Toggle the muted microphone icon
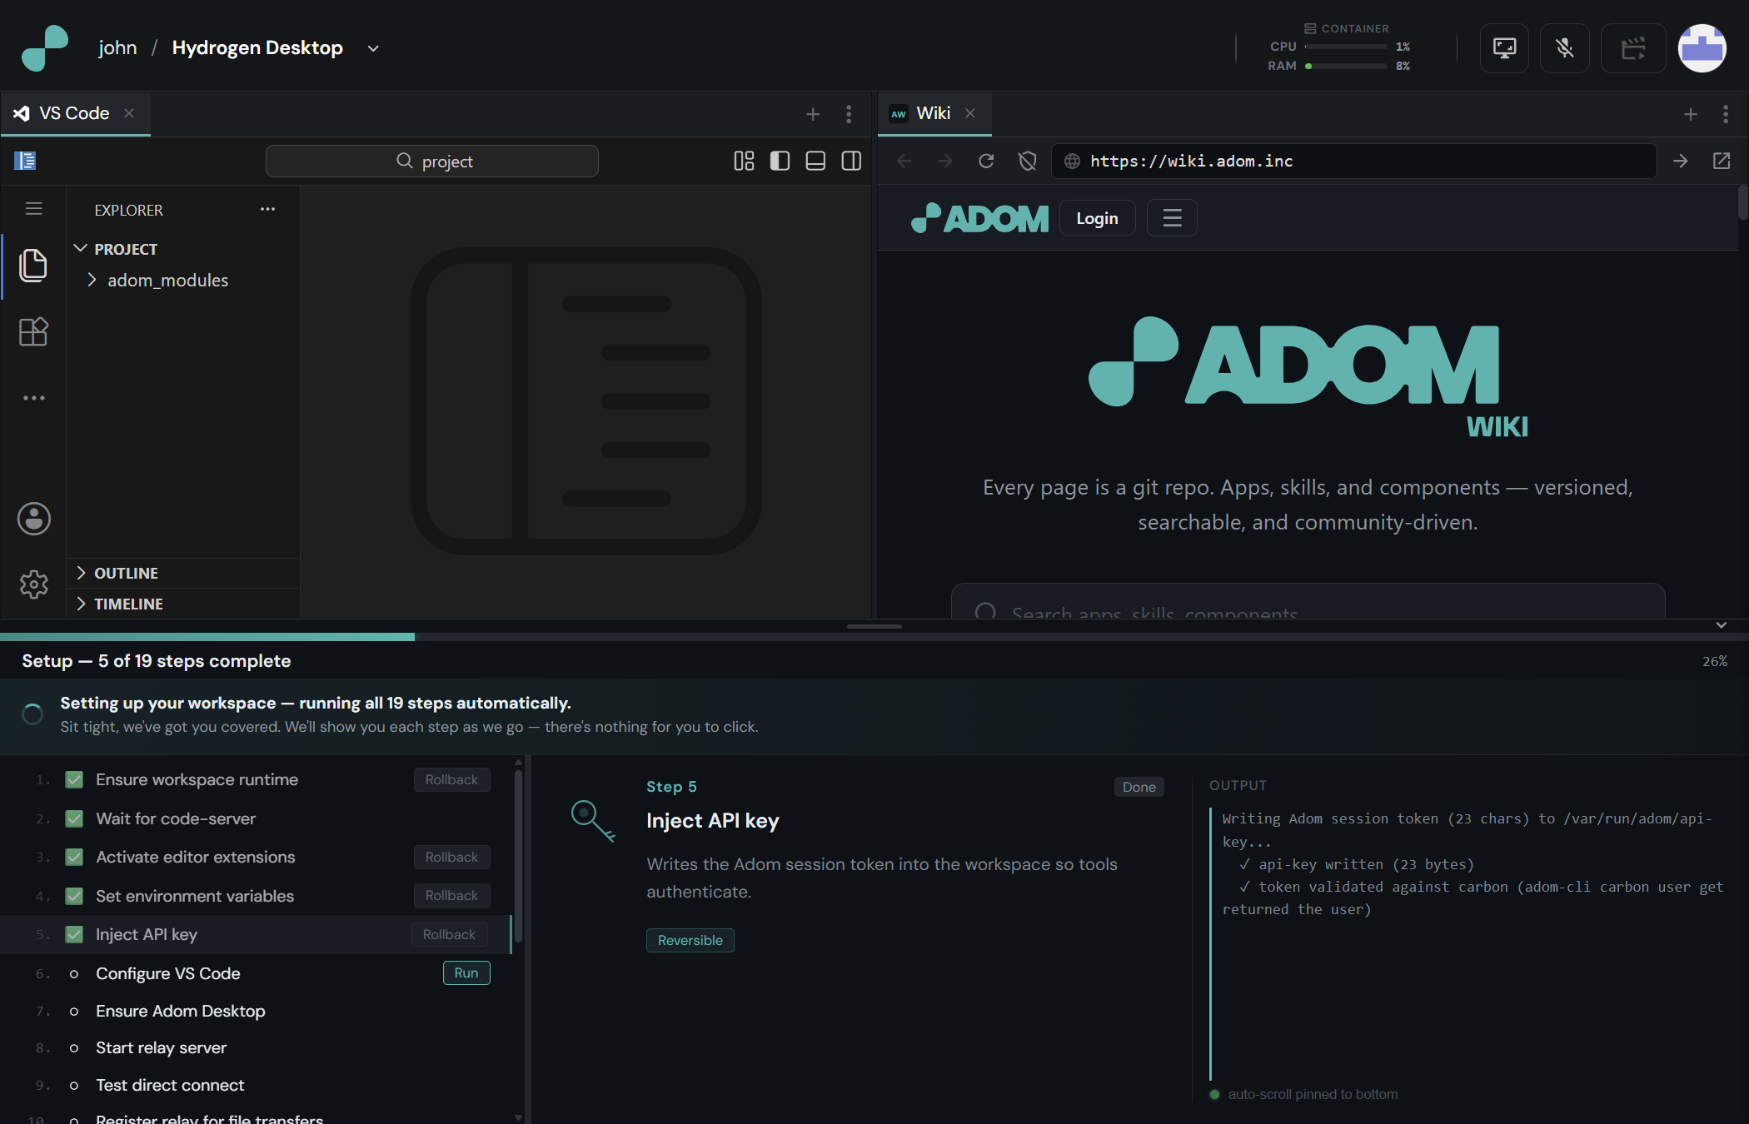 tap(1565, 48)
